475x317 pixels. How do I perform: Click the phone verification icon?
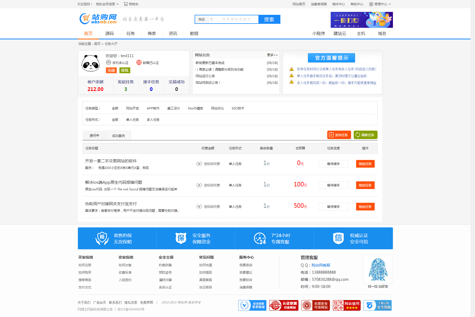[x=108, y=62]
